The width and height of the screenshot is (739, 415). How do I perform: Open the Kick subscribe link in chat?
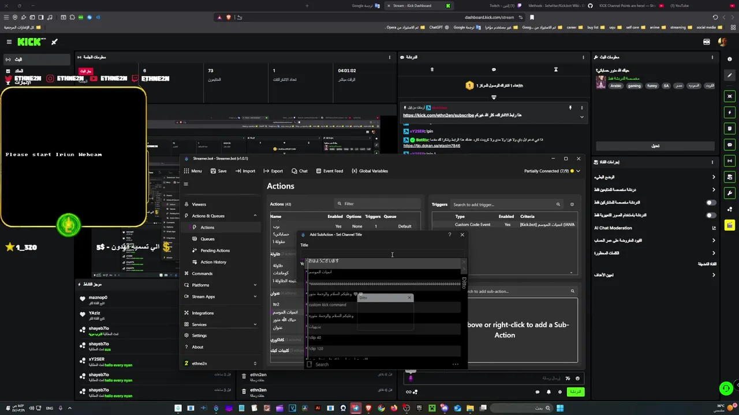[x=438, y=115]
